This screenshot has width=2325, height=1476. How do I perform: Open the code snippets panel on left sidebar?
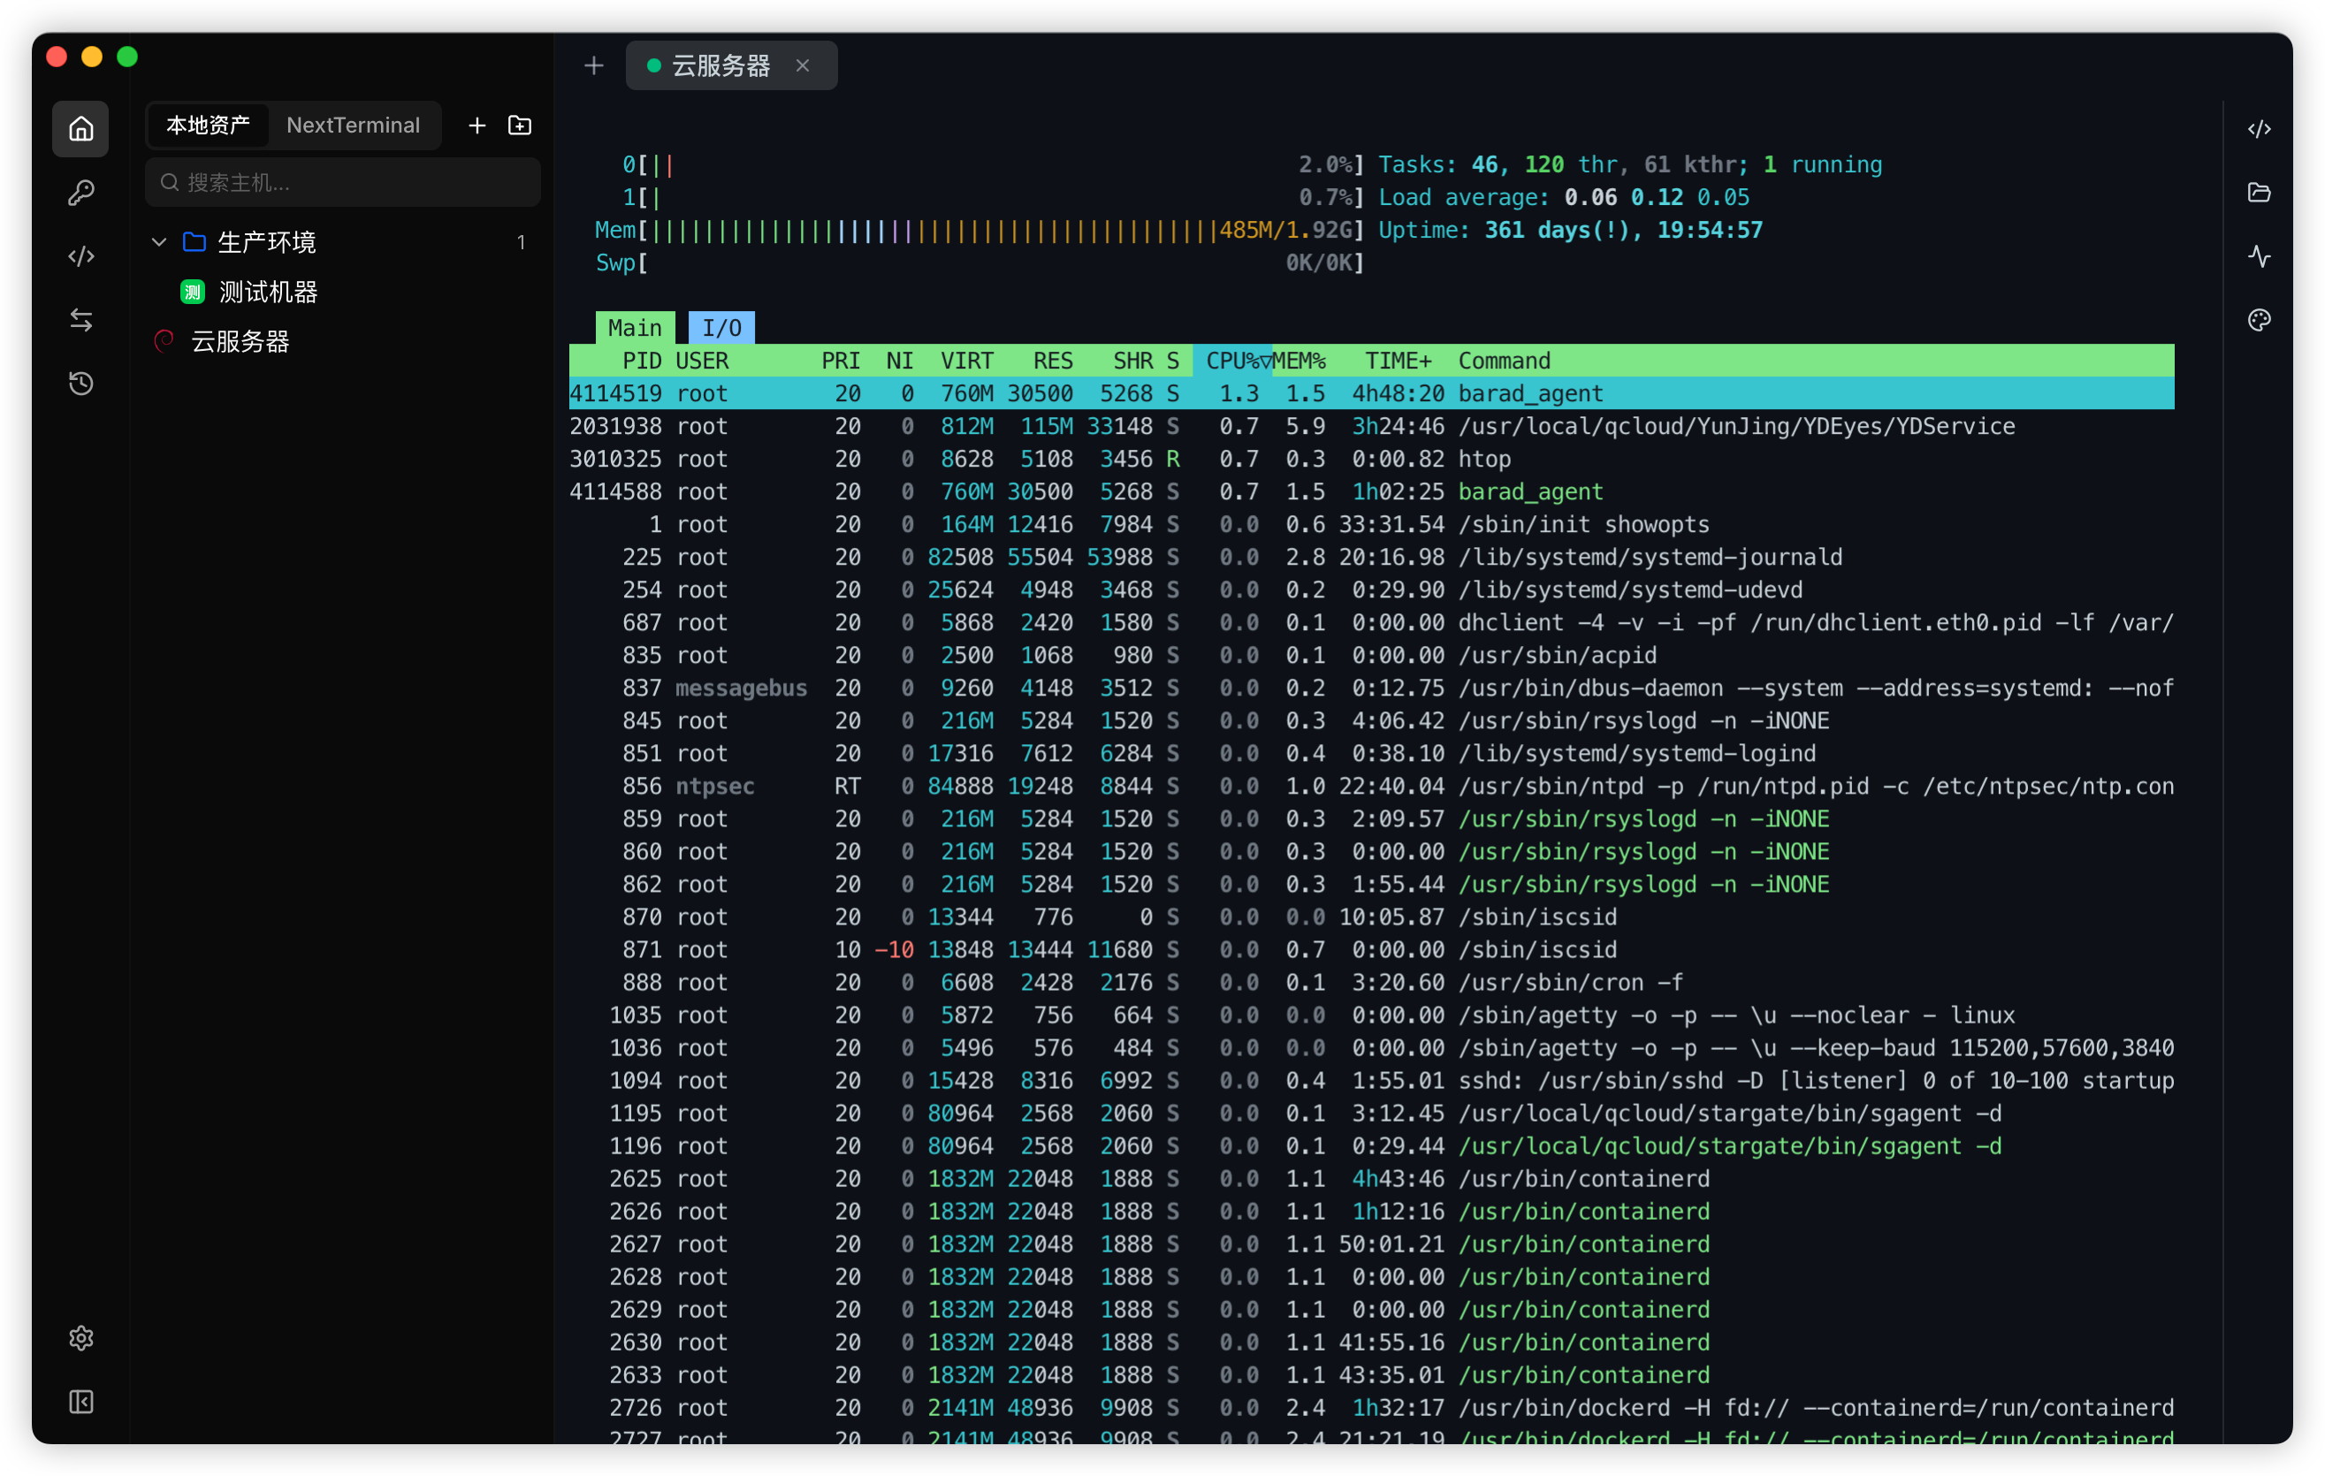point(80,255)
